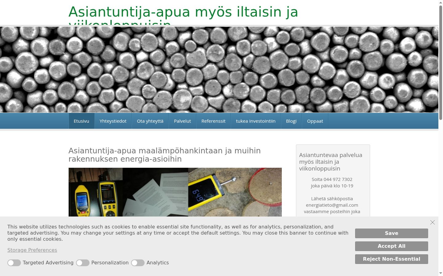Accept all cookies
This screenshot has height=276, width=443.
[391, 246]
